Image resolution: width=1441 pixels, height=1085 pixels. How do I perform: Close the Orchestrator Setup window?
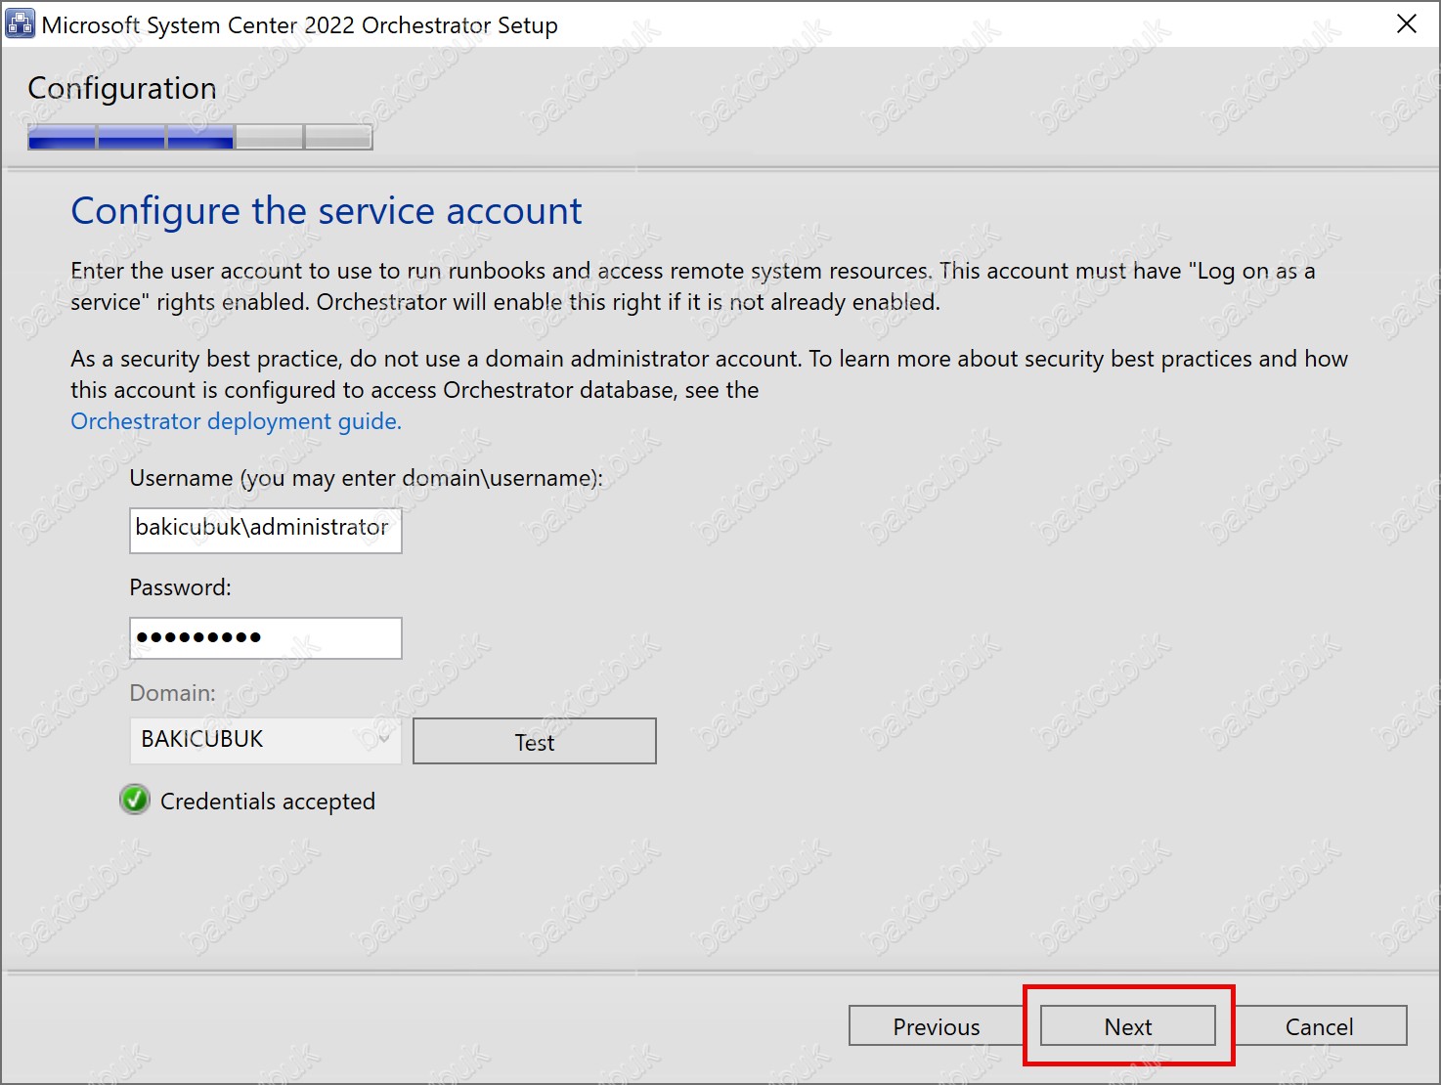point(1407,23)
